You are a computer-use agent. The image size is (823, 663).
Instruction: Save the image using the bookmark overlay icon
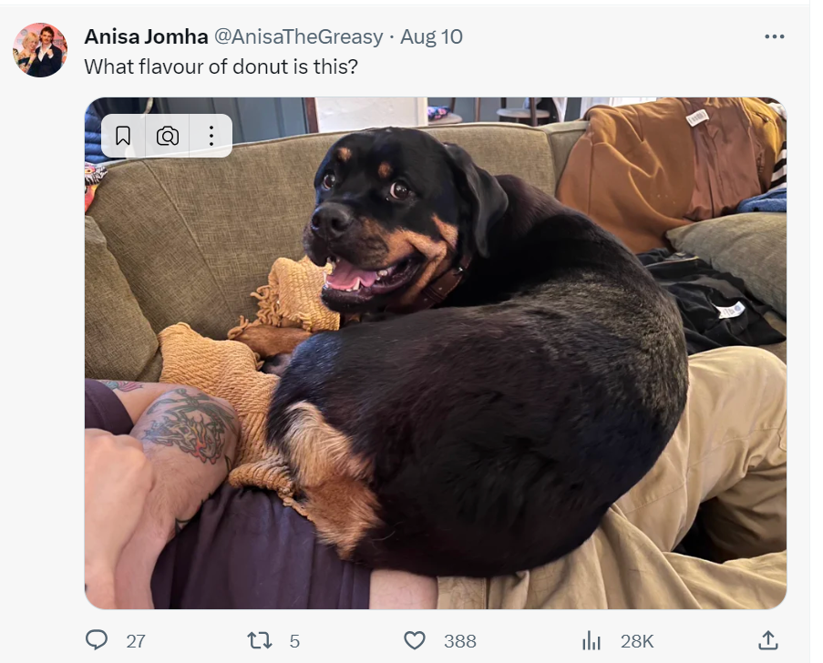pos(123,136)
